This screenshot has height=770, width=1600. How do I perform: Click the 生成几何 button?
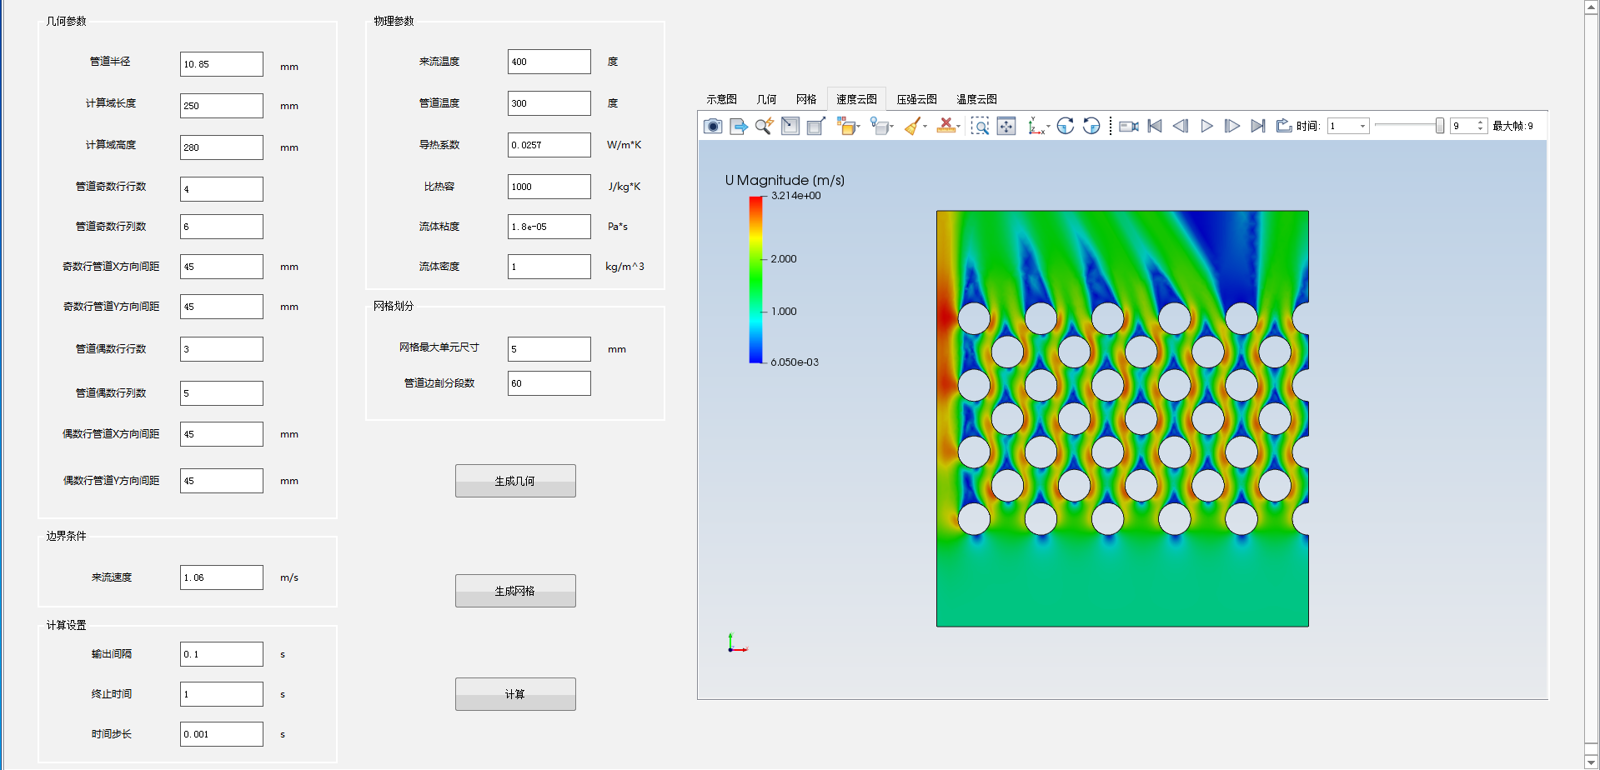515,481
